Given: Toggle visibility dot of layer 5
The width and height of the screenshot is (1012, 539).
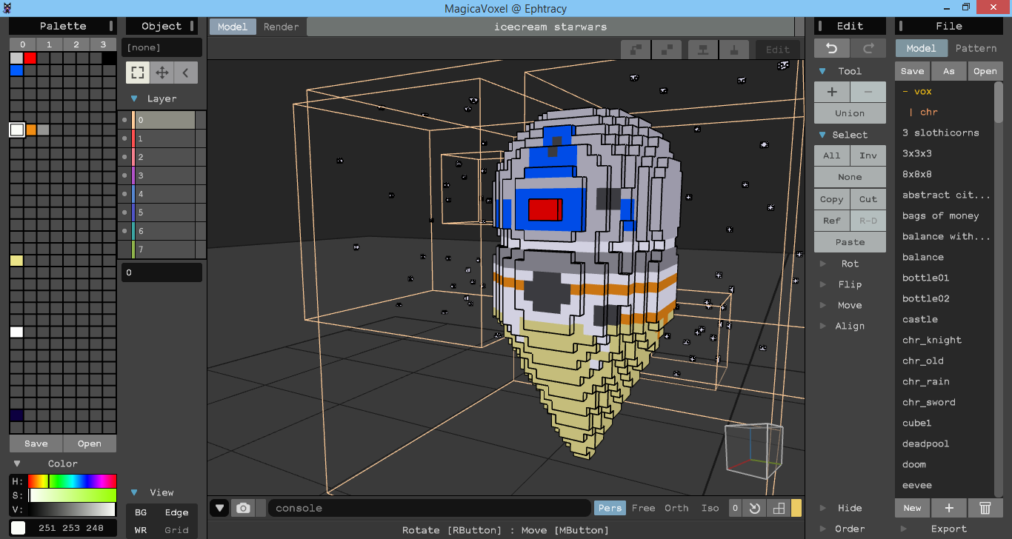Looking at the screenshot, I should (124, 212).
